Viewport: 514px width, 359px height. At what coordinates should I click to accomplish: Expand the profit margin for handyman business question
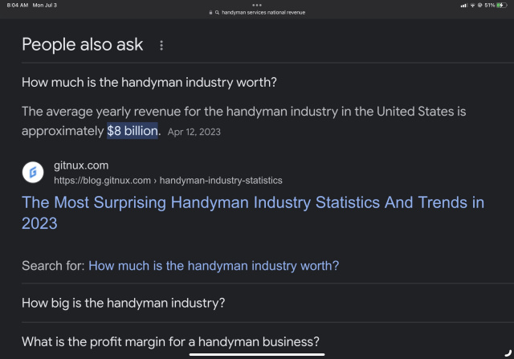[x=170, y=341]
